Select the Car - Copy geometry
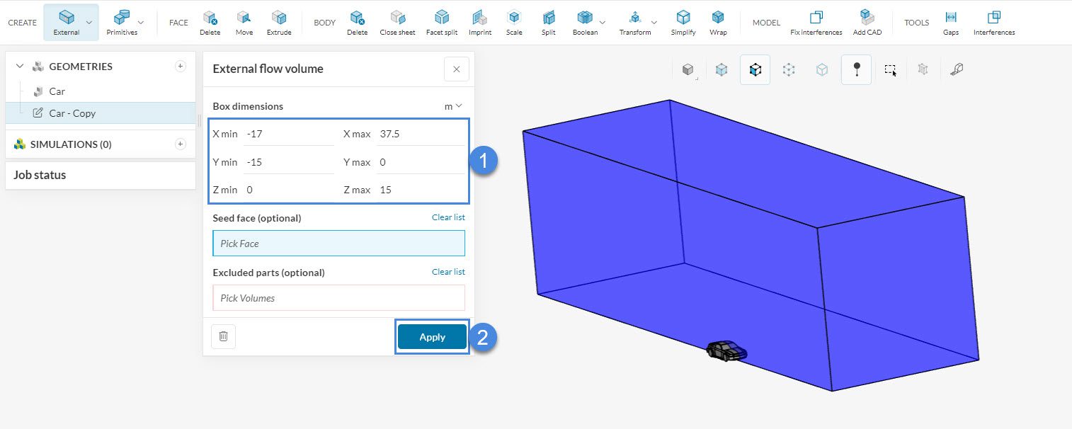The width and height of the screenshot is (1072, 429). click(72, 113)
